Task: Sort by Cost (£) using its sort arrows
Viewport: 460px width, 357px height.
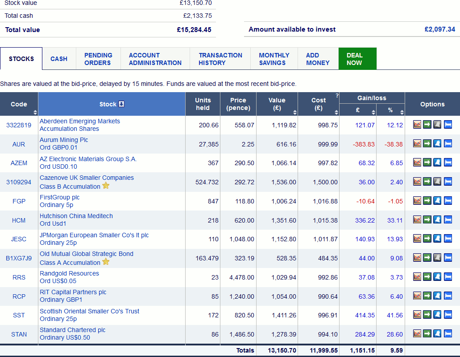Action: 336,112
